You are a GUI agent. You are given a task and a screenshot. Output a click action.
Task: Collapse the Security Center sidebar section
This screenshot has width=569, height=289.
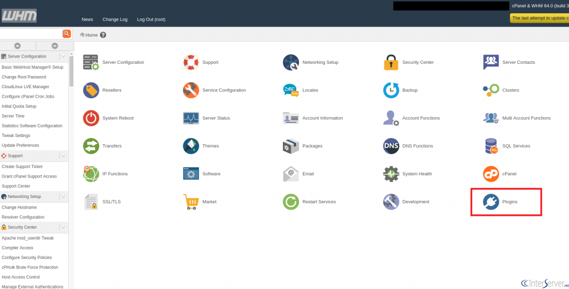coord(63,227)
